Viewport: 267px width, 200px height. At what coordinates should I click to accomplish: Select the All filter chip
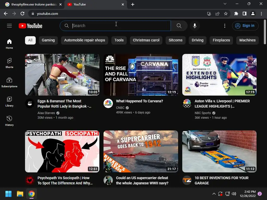click(x=30, y=40)
